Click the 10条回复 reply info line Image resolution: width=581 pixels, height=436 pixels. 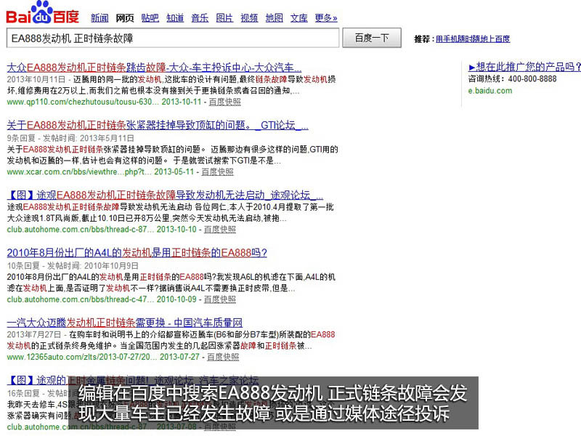(73, 266)
